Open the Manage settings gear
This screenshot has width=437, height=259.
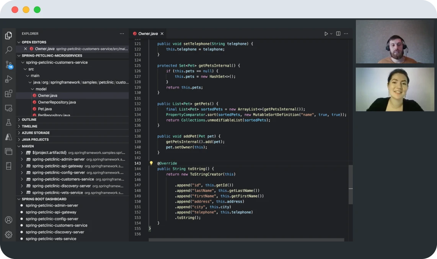8,234
